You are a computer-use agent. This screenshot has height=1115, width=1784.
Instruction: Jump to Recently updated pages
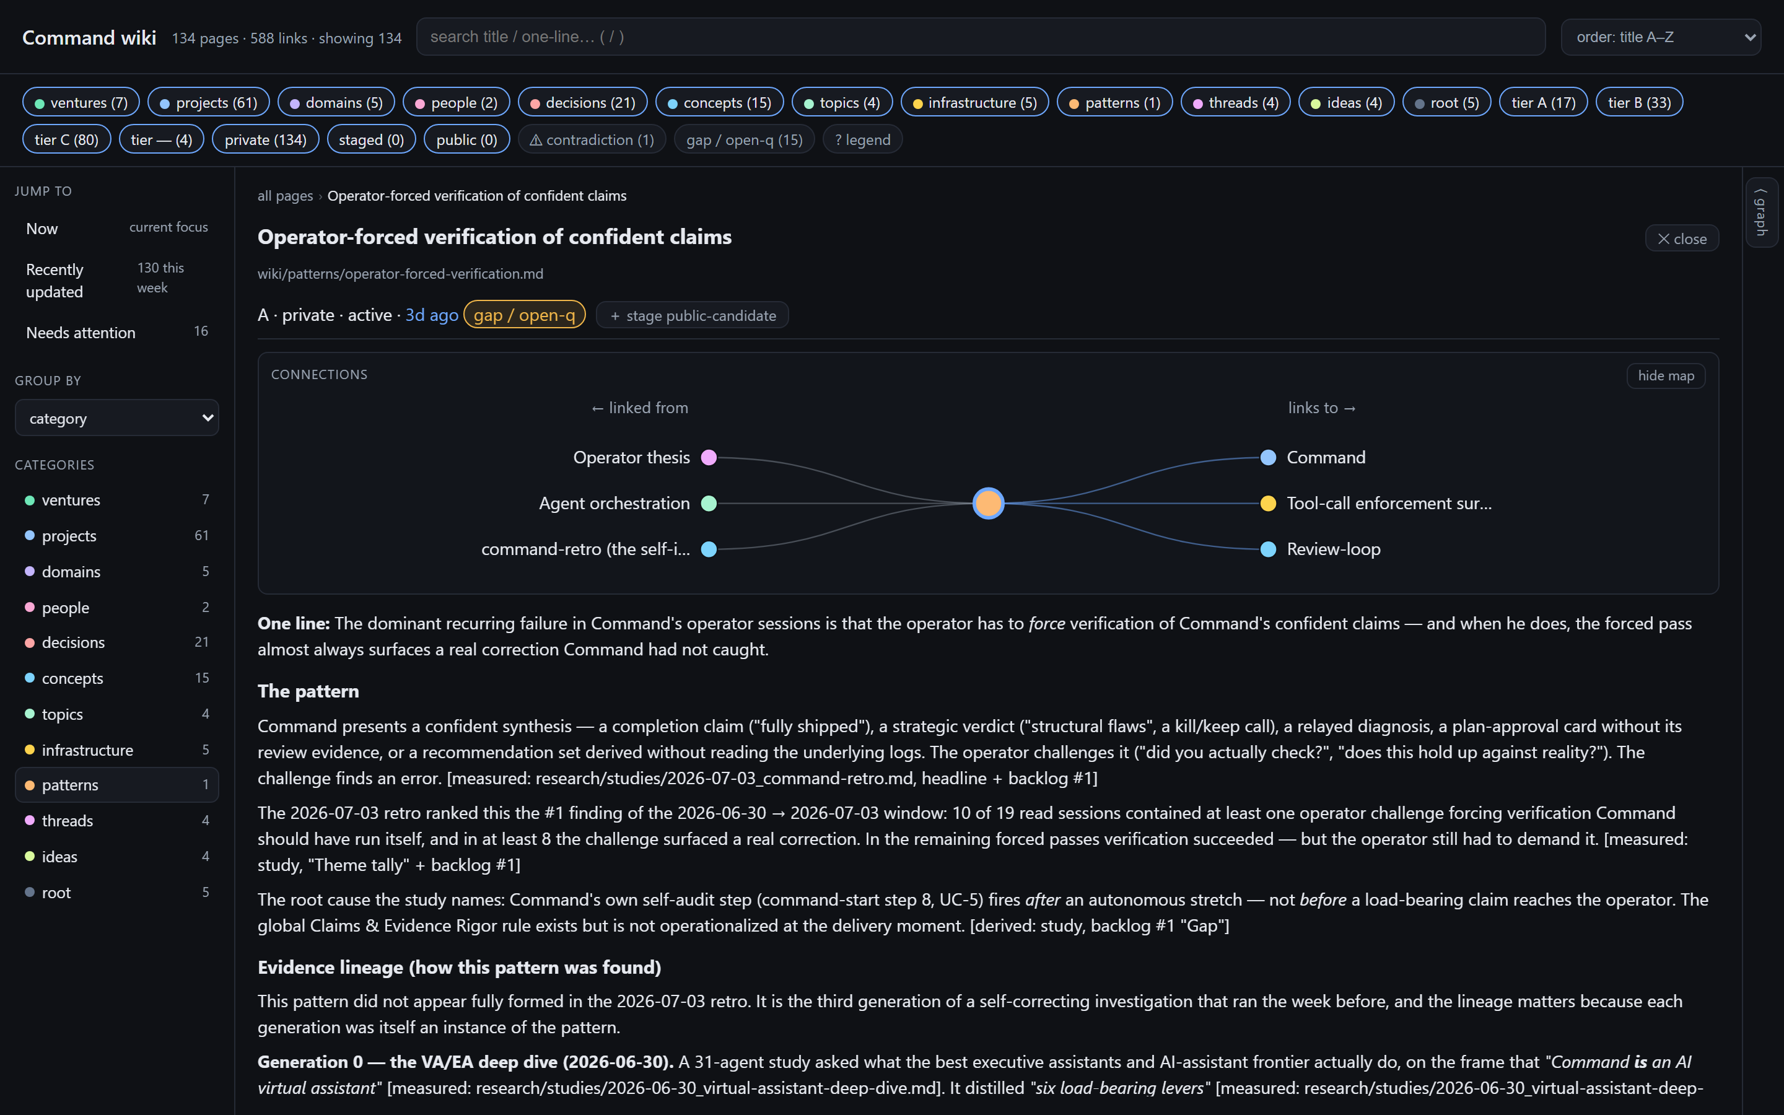[116, 280]
